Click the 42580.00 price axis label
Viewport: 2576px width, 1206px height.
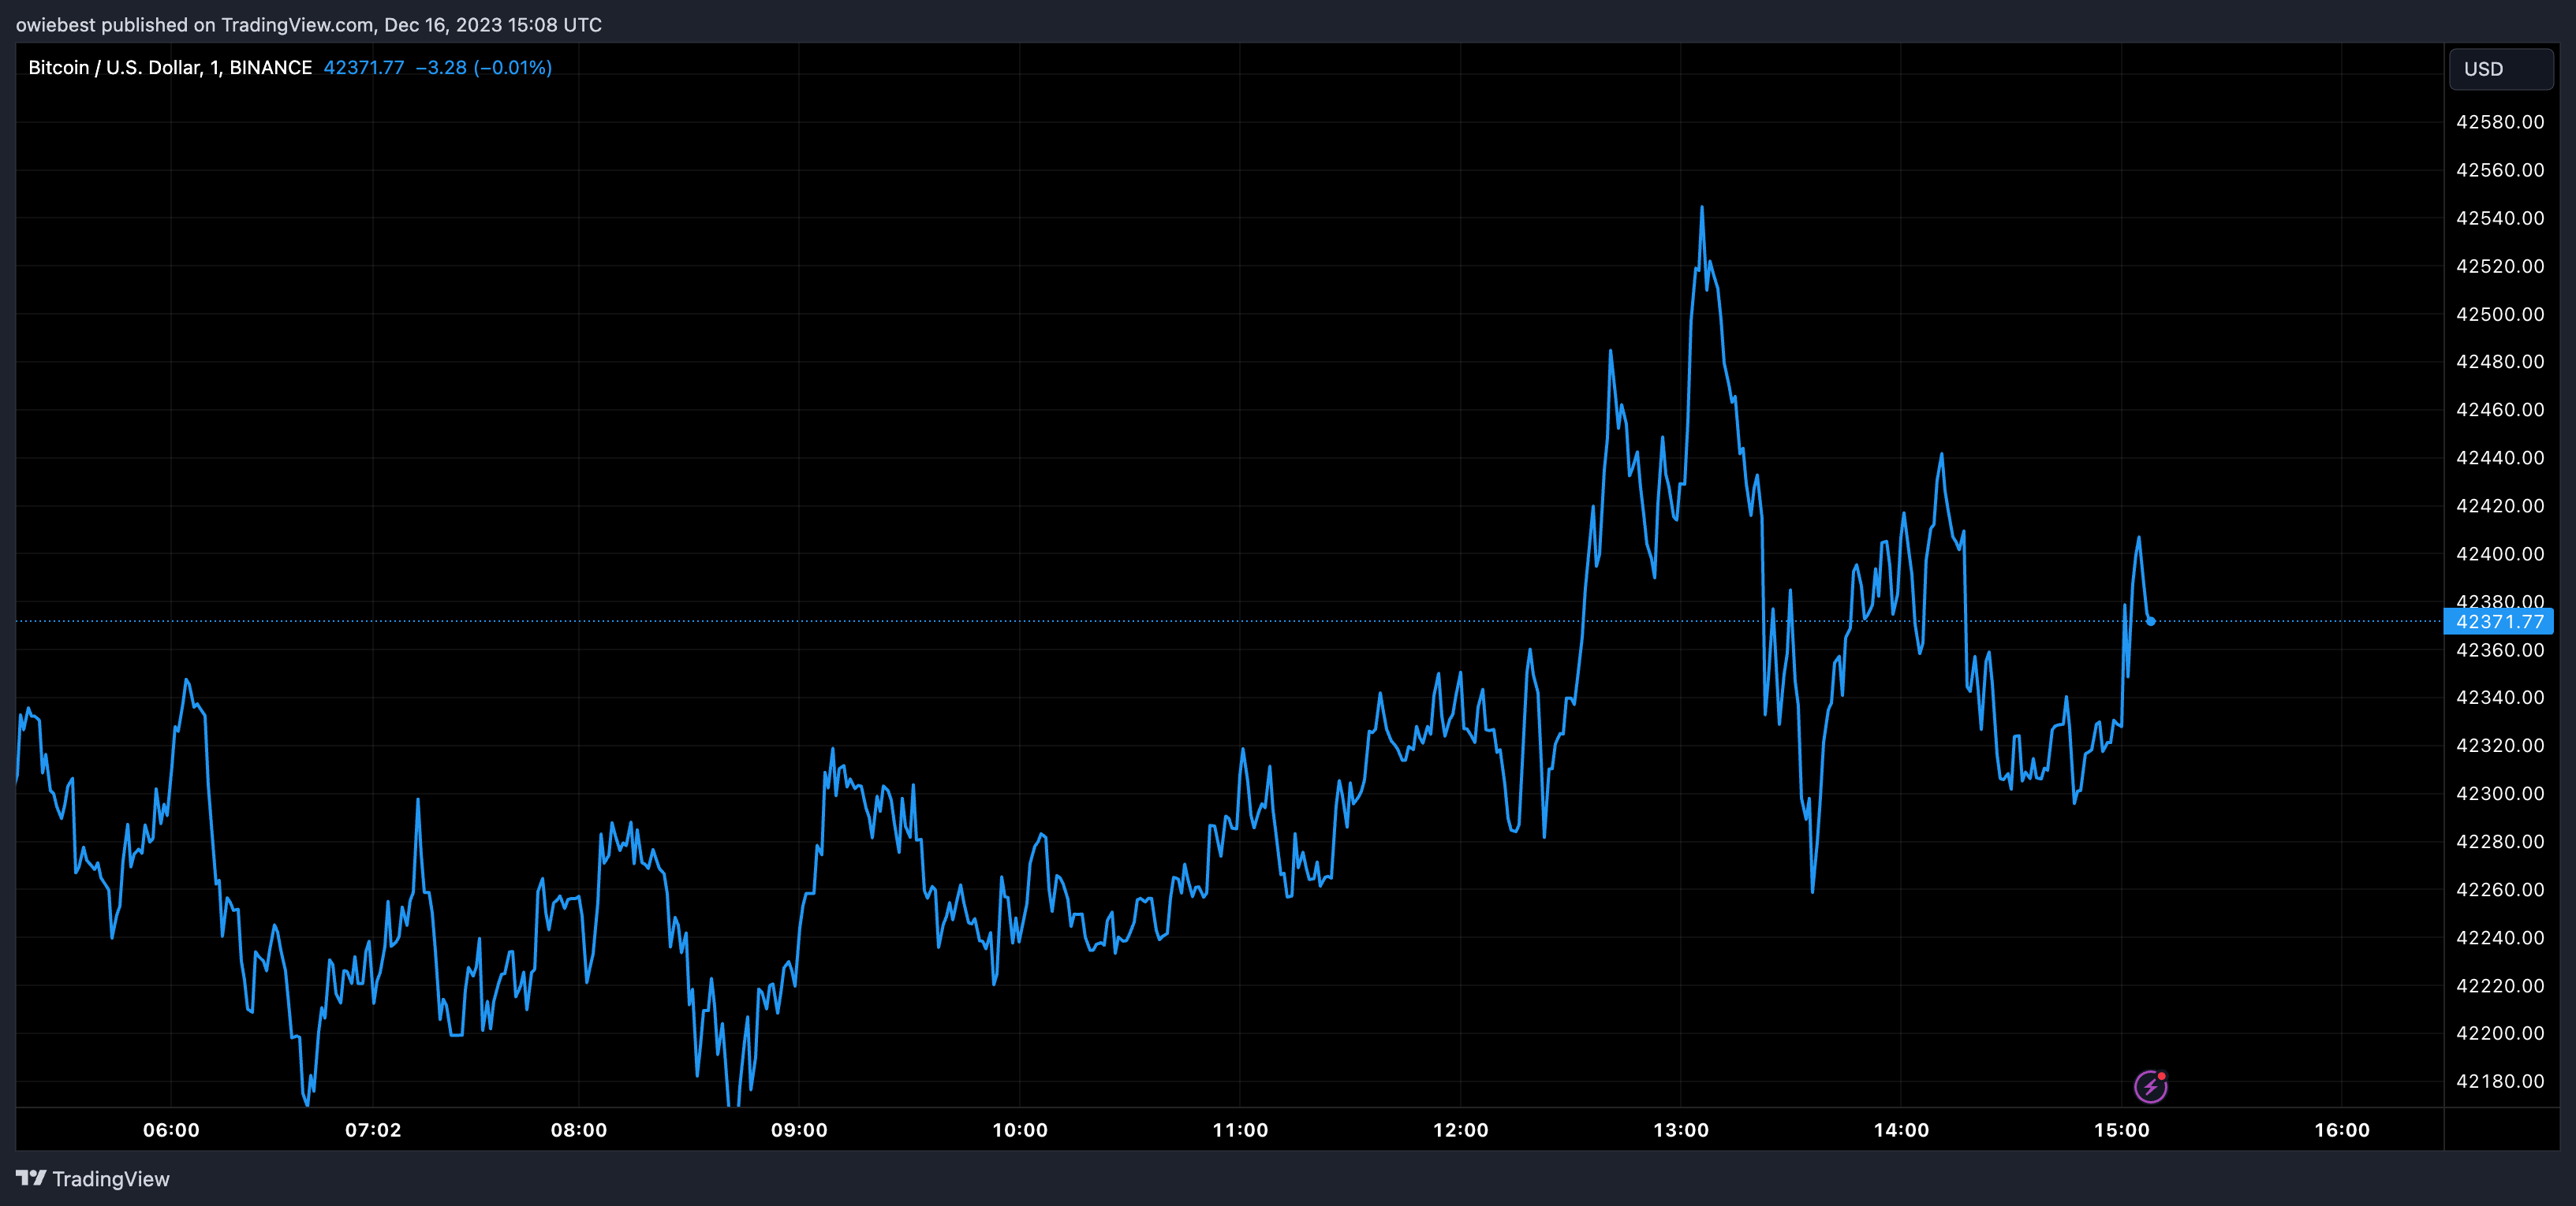[x=2500, y=122]
